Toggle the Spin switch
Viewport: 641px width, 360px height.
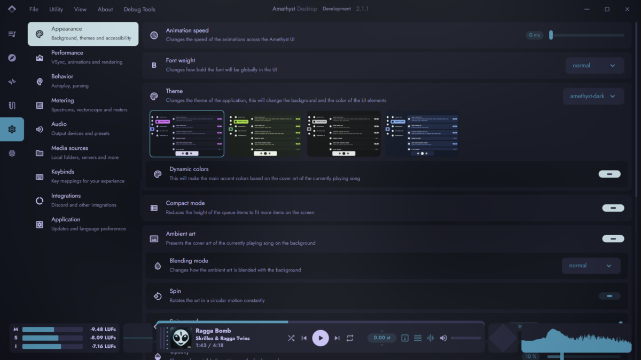609,296
